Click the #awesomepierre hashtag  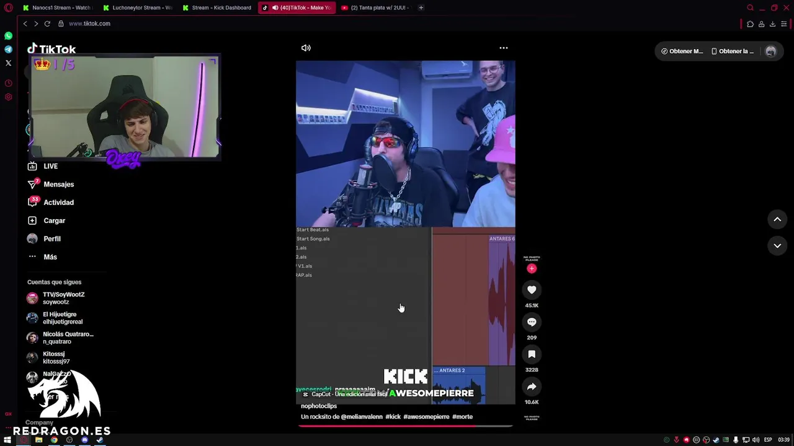point(426,417)
